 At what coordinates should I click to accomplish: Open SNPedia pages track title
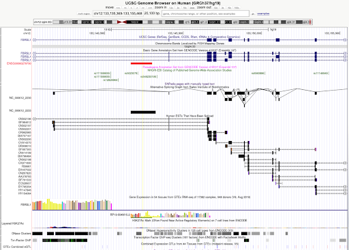pos(189,84)
